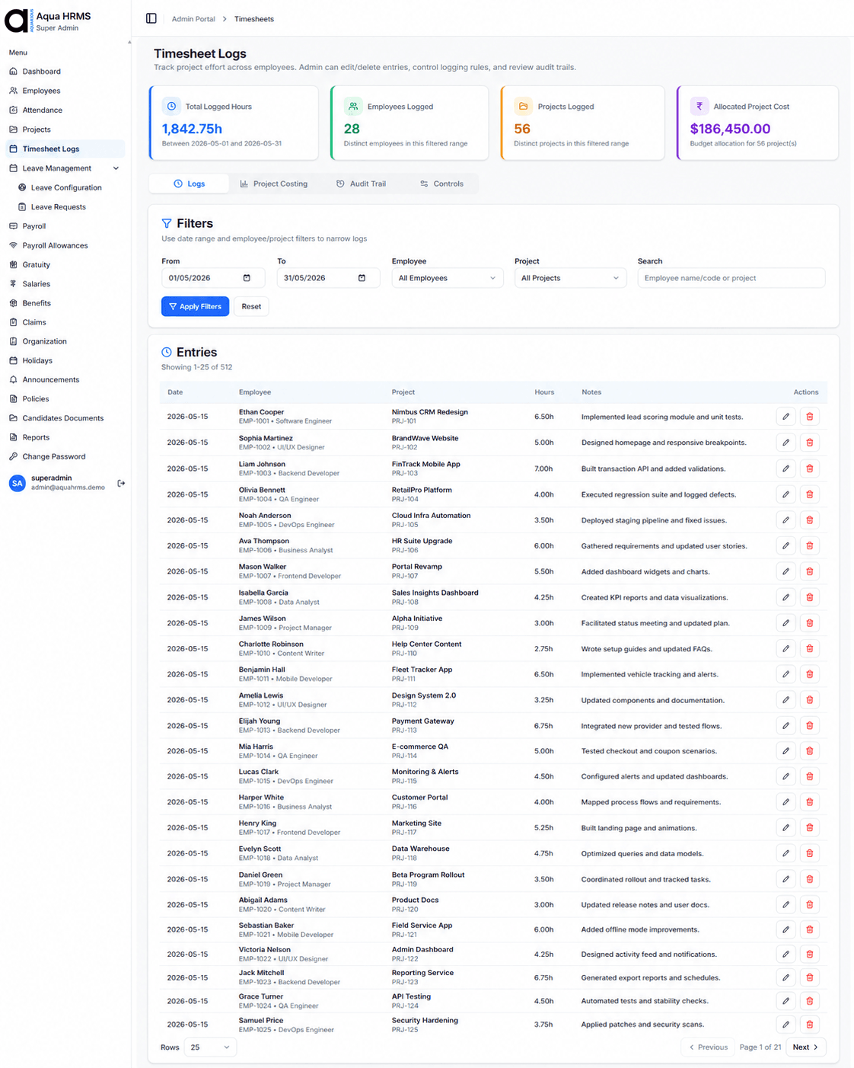Click the Timesheets breadcrumb

[x=254, y=19]
